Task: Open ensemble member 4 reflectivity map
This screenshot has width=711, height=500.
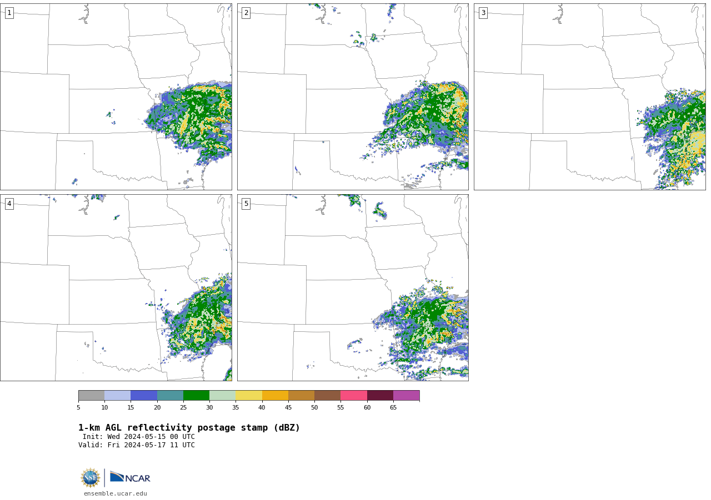Action: coord(116,287)
